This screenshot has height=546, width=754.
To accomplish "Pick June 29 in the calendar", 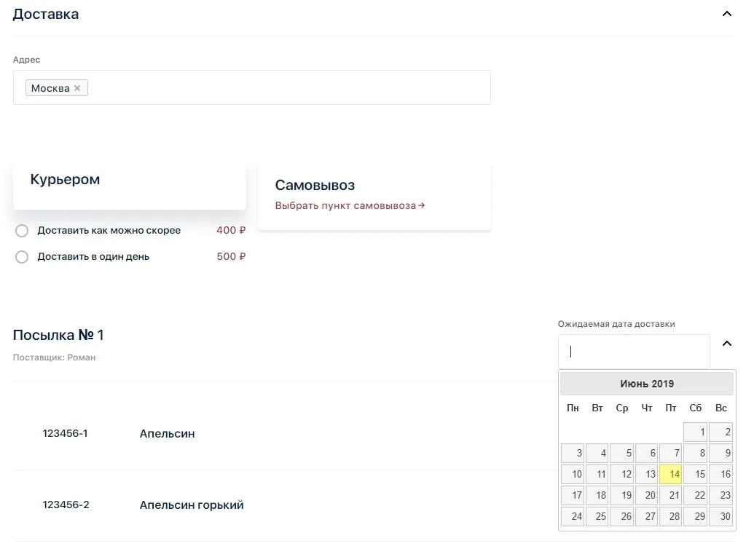I will tap(695, 516).
